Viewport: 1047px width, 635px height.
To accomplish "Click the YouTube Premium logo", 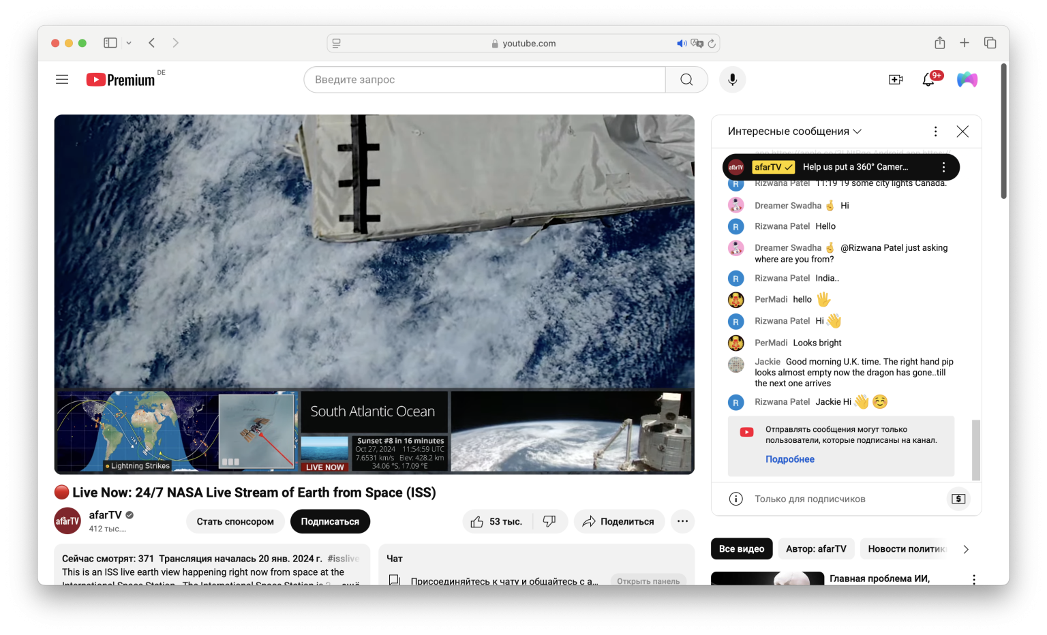I will (121, 79).
